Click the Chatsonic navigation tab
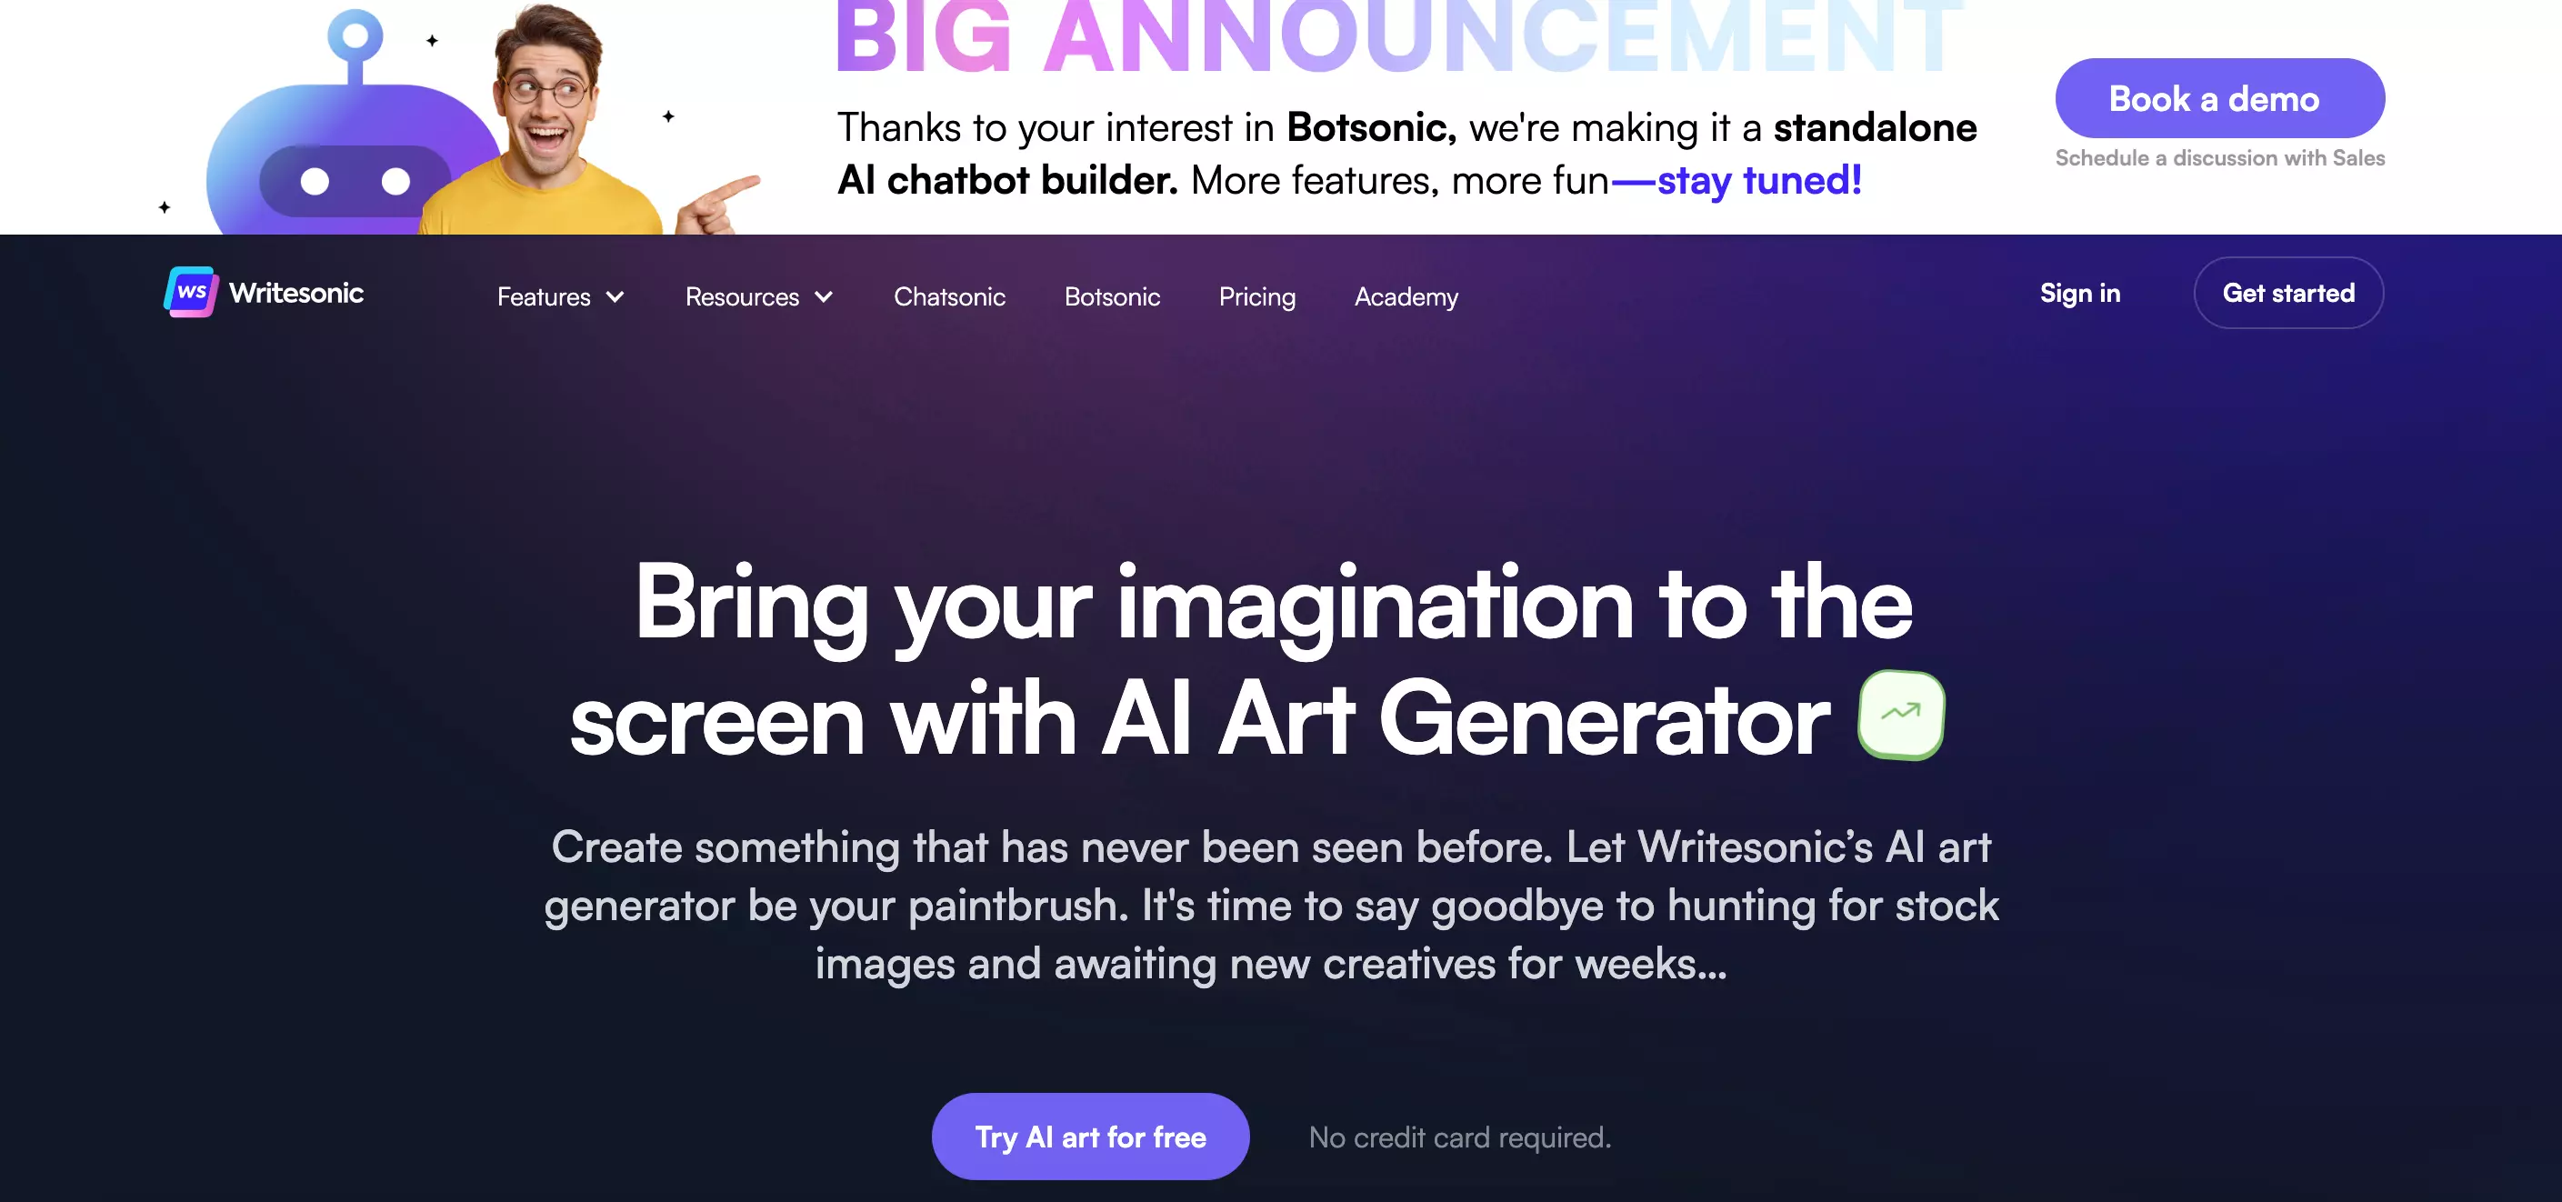The height and width of the screenshot is (1202, 2562). (949, 295)
